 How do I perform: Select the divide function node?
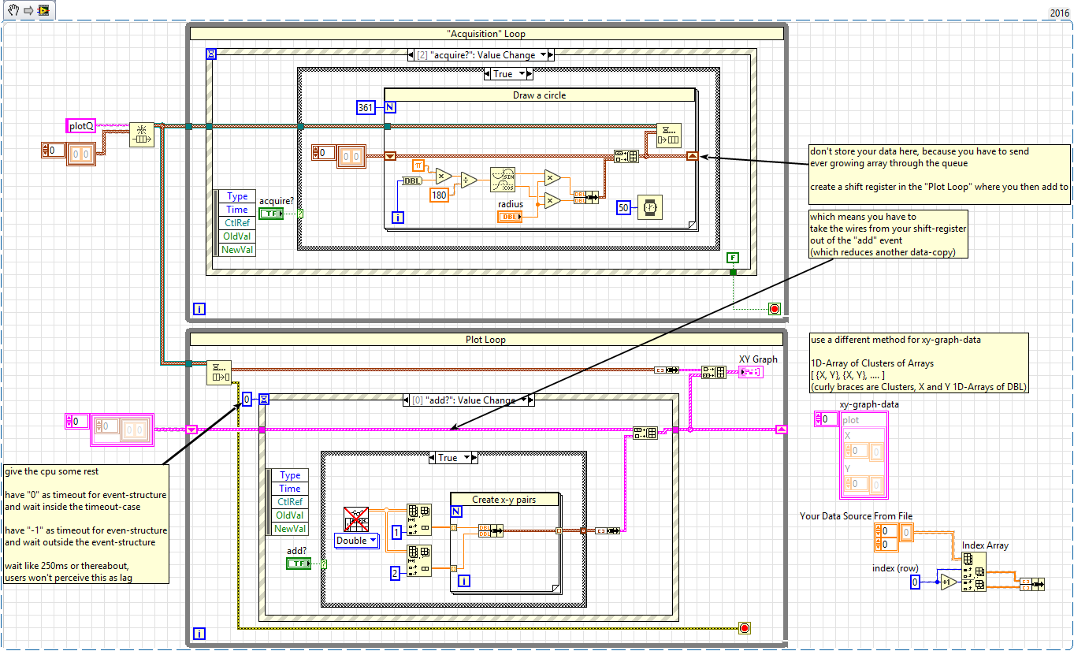(x=468, y=179)
